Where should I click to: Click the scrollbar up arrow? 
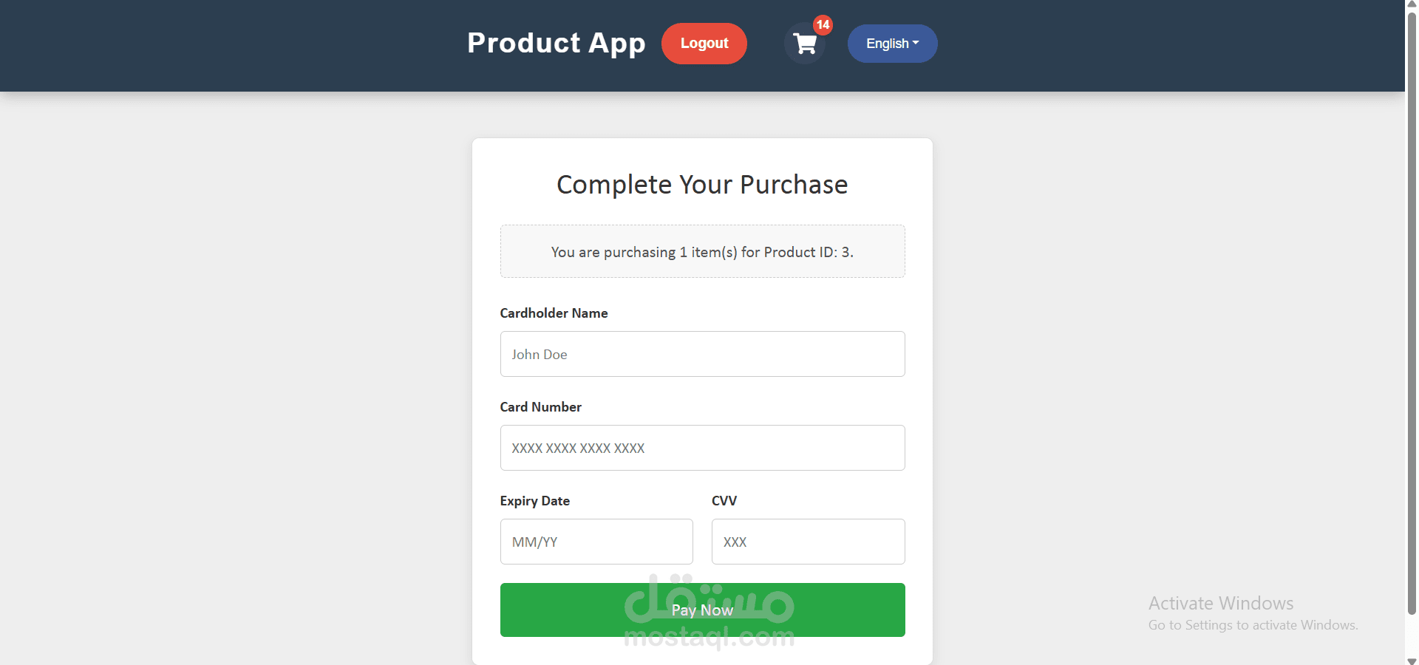tap(1412, 4)
